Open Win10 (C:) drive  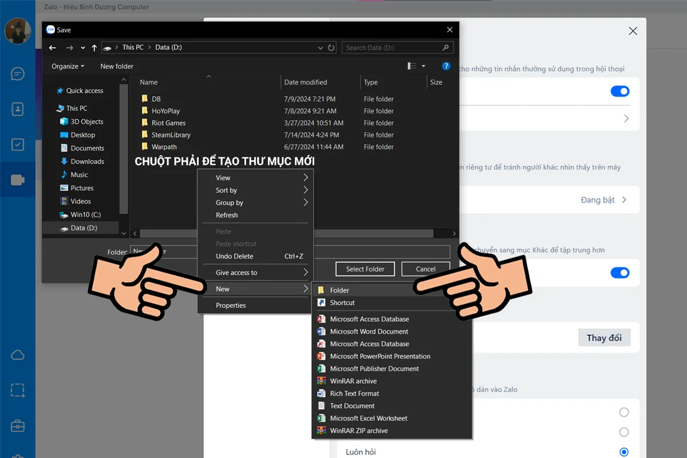coord(81,215)
